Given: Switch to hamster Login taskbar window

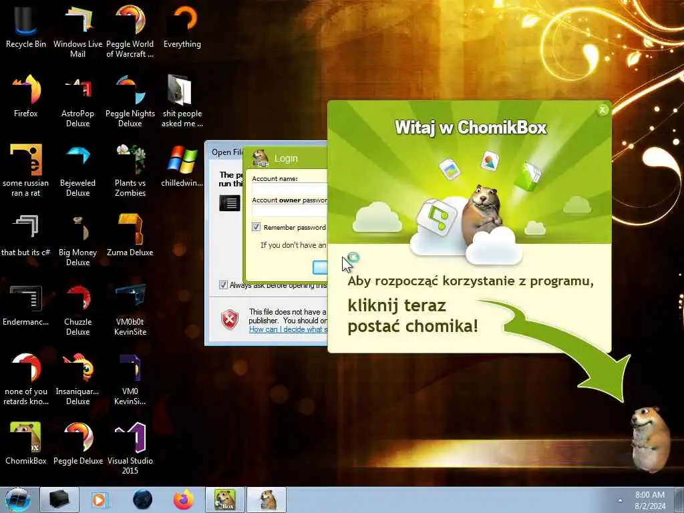Looking at the screenshot, I should (x=267, y=500).
